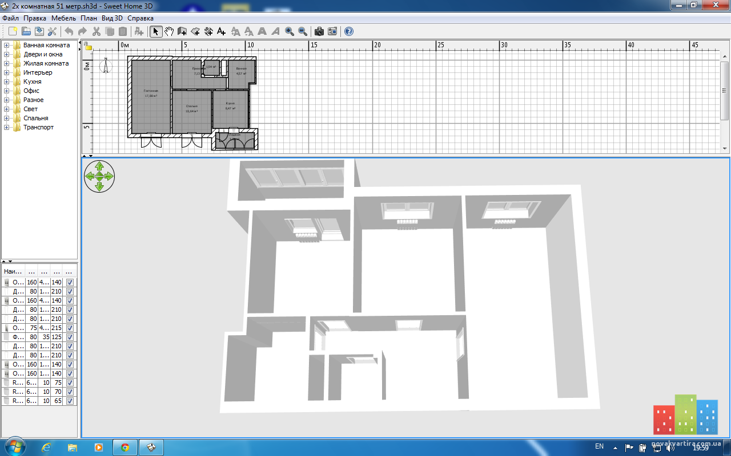Select Транспорт folder in catalog tree
The width and height of the screenshot is (731, 456).
point(38,127)
